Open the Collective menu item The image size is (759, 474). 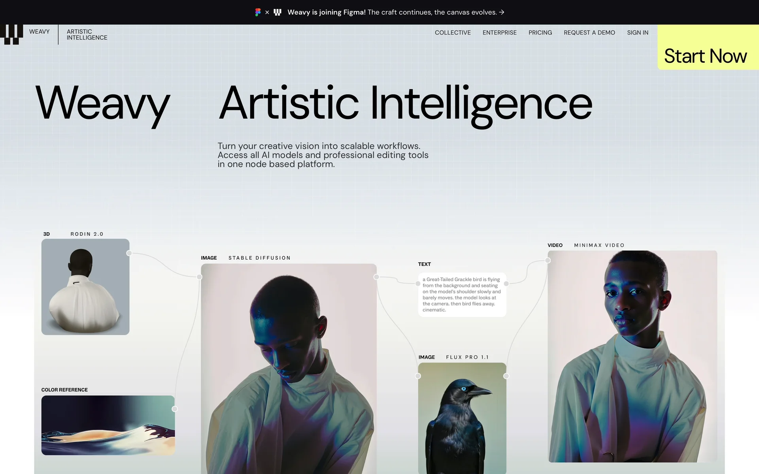click(453, 32)
